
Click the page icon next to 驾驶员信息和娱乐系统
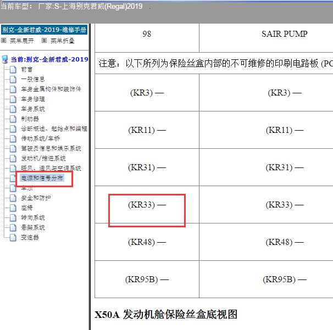[13, 148]
